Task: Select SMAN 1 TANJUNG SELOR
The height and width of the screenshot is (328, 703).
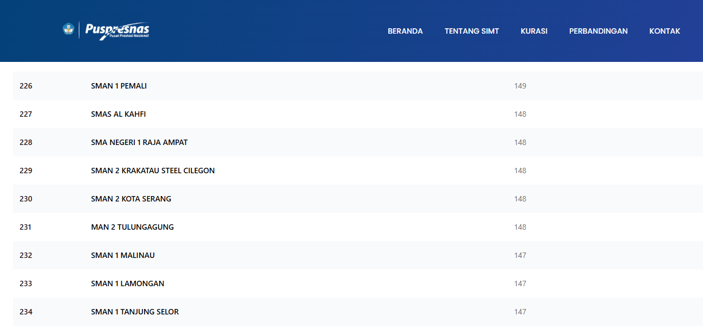Action: tap(135, 312)
